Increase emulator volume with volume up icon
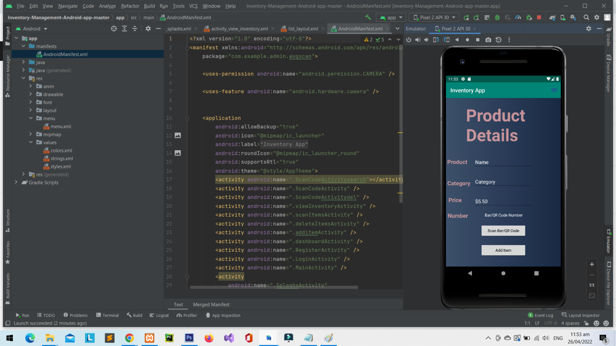Image resolution: width=616 pixels, height=346 pixels. [x=417, y=39]
